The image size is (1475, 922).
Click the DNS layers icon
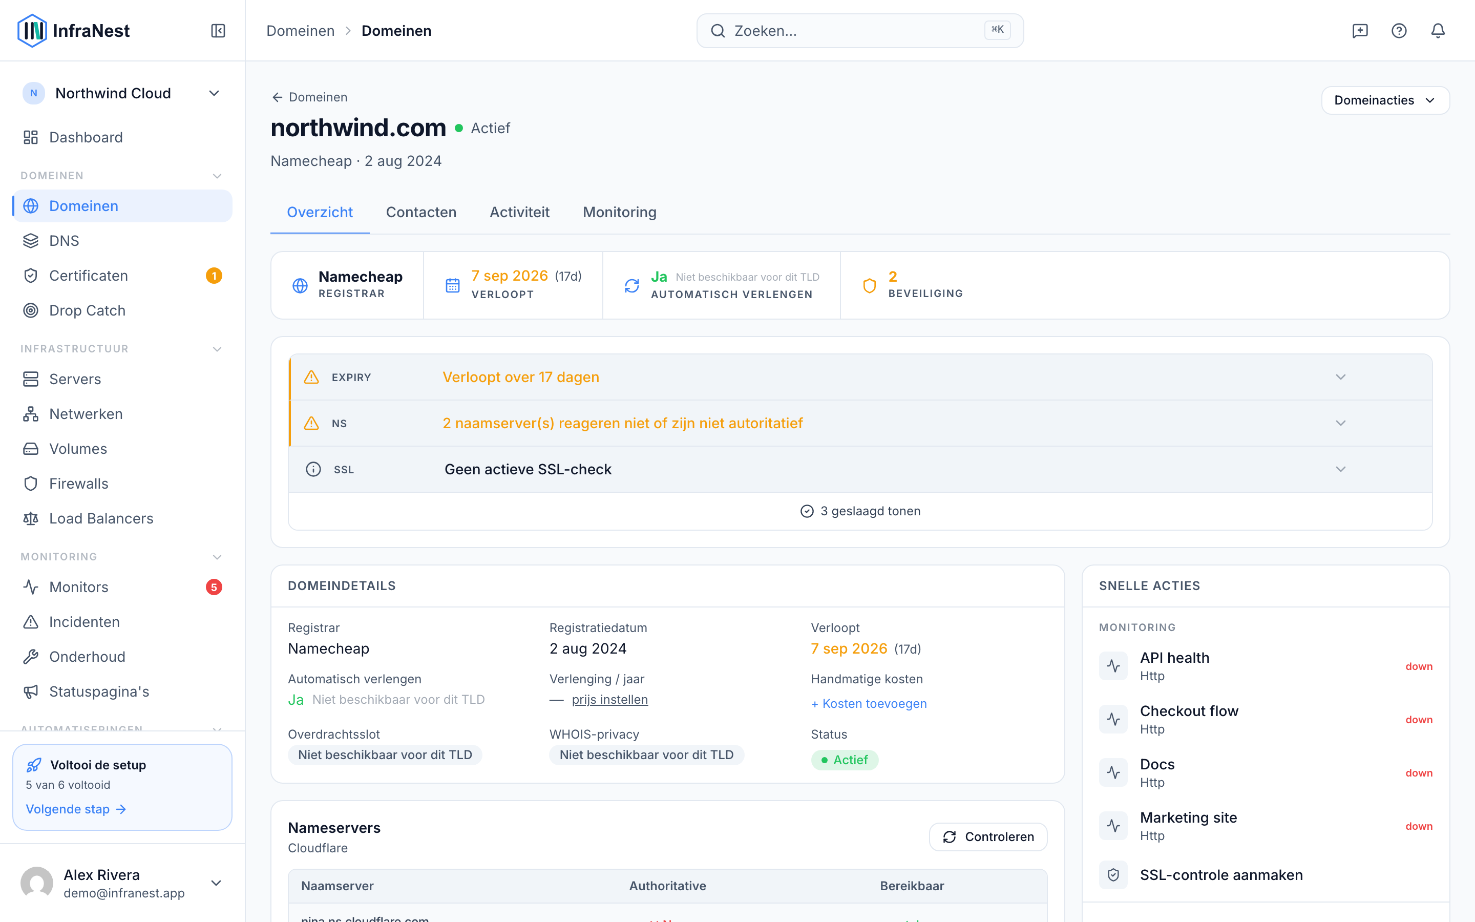[x=31, y=241]
